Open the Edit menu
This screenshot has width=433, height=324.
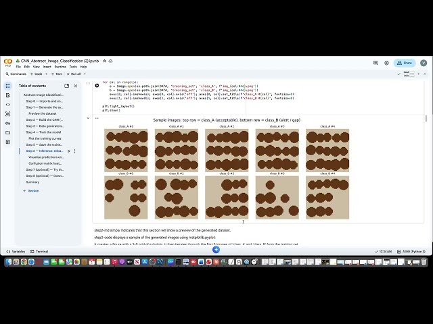pos(27,67)
